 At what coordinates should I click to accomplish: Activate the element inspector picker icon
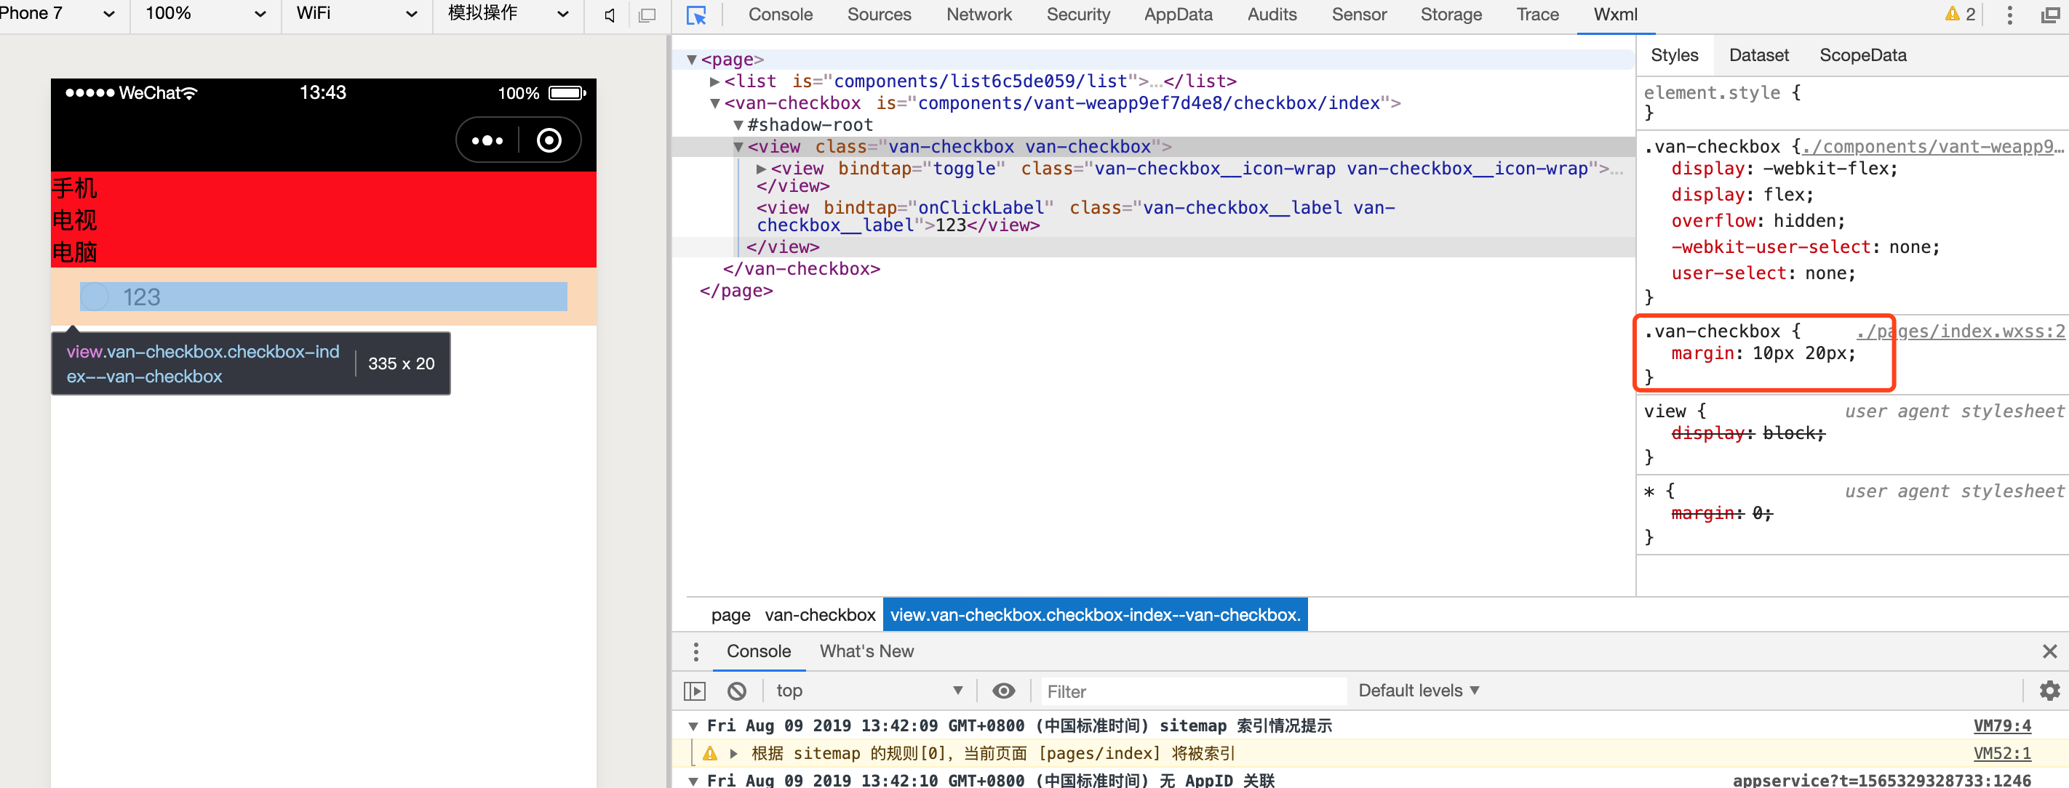point(697,15)
